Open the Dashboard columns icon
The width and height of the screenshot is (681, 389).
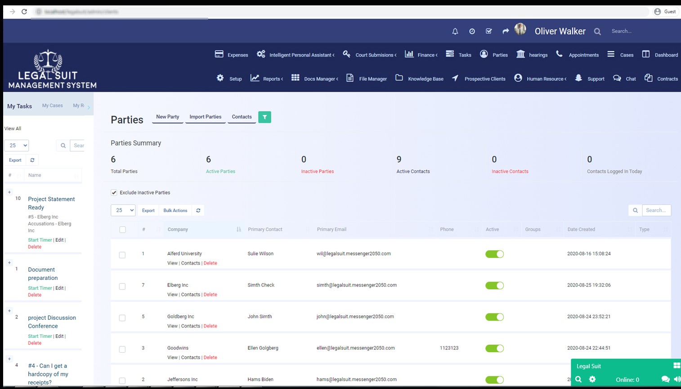[x=646, y=54]
